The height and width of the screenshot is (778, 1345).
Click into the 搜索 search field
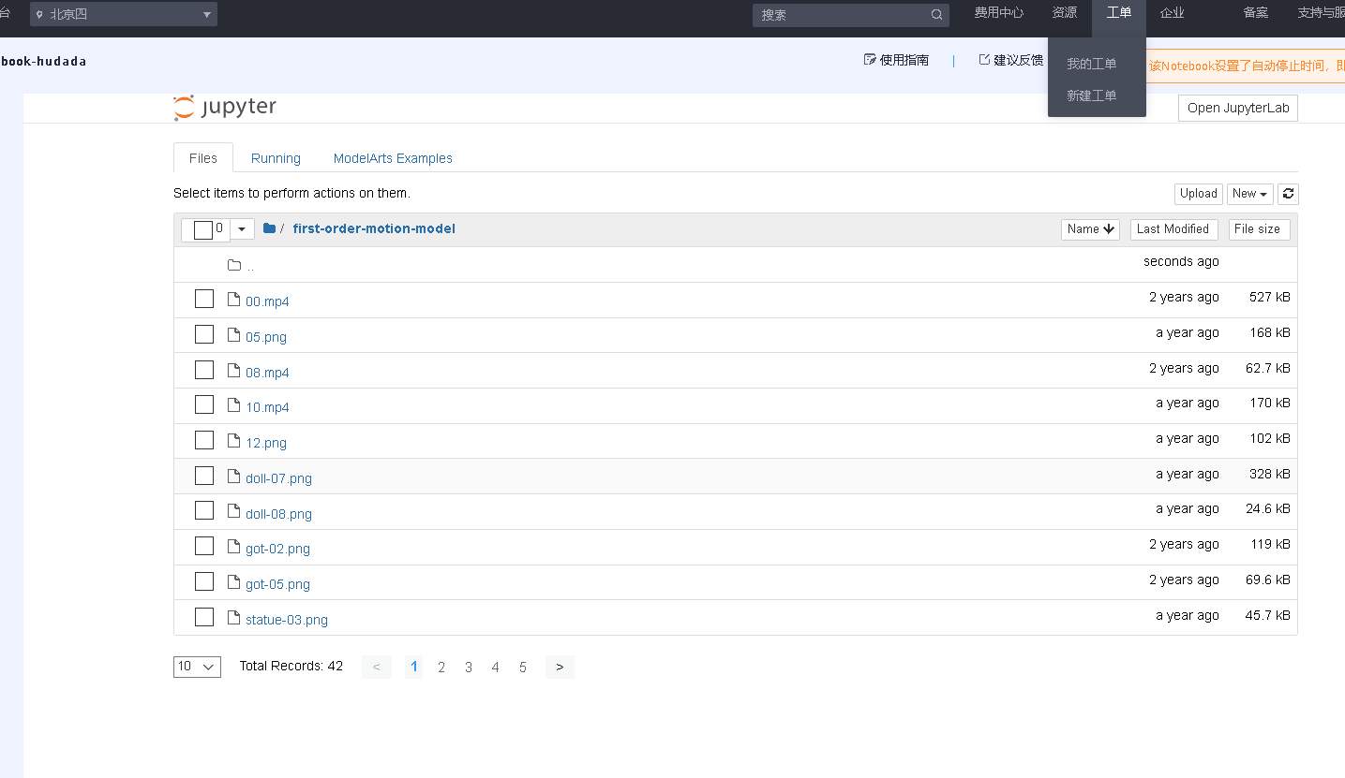851,15
